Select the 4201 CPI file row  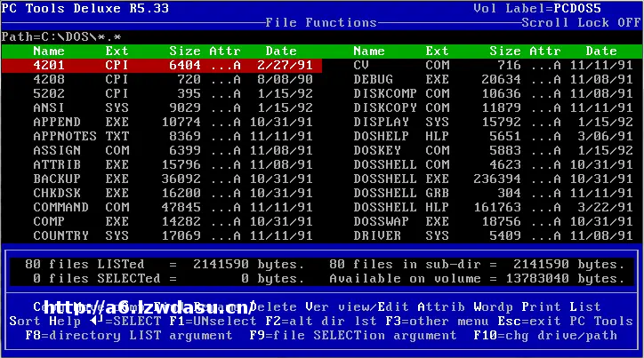click(162, 65)
